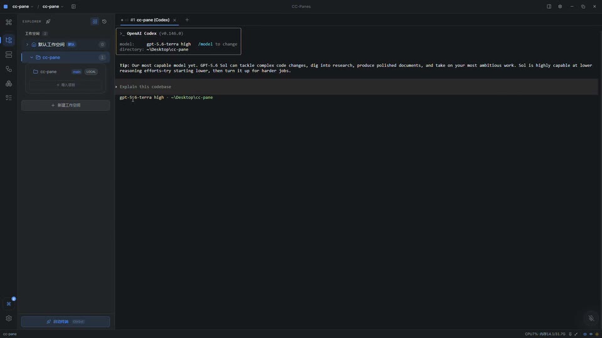Click the 新建工作空间 new workspace button
This screenshot has width=602, height=338.
tap(66, 105)
